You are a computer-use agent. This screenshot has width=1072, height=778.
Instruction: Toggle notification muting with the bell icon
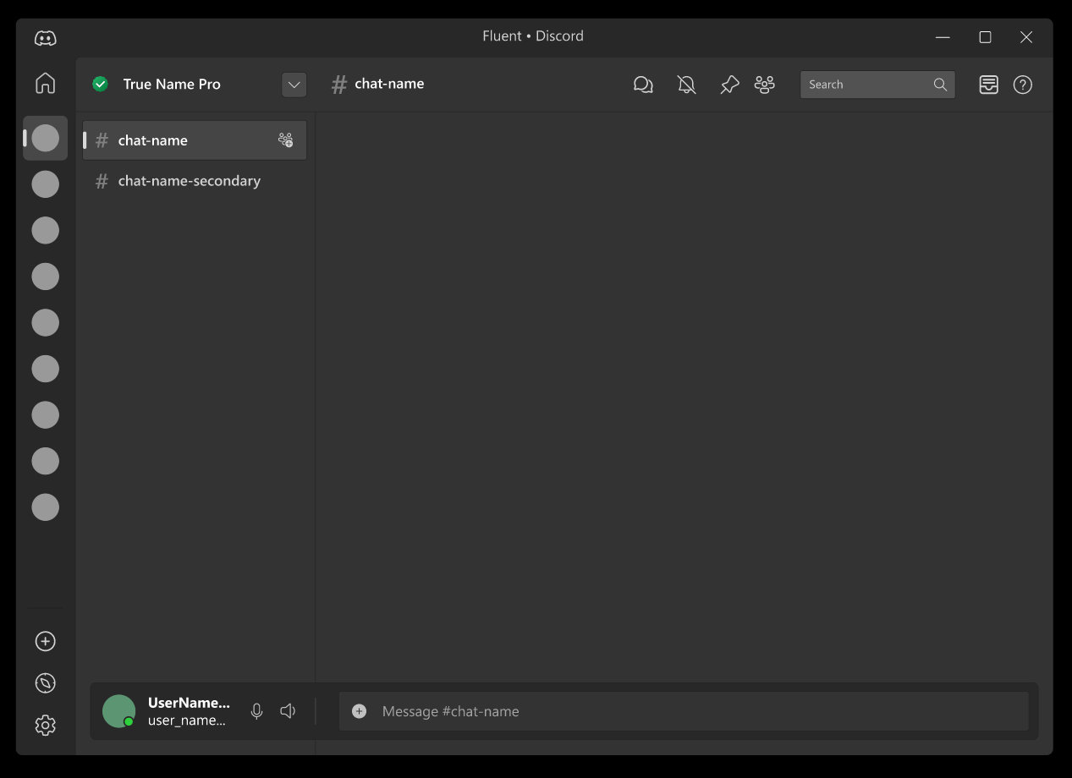686,85
